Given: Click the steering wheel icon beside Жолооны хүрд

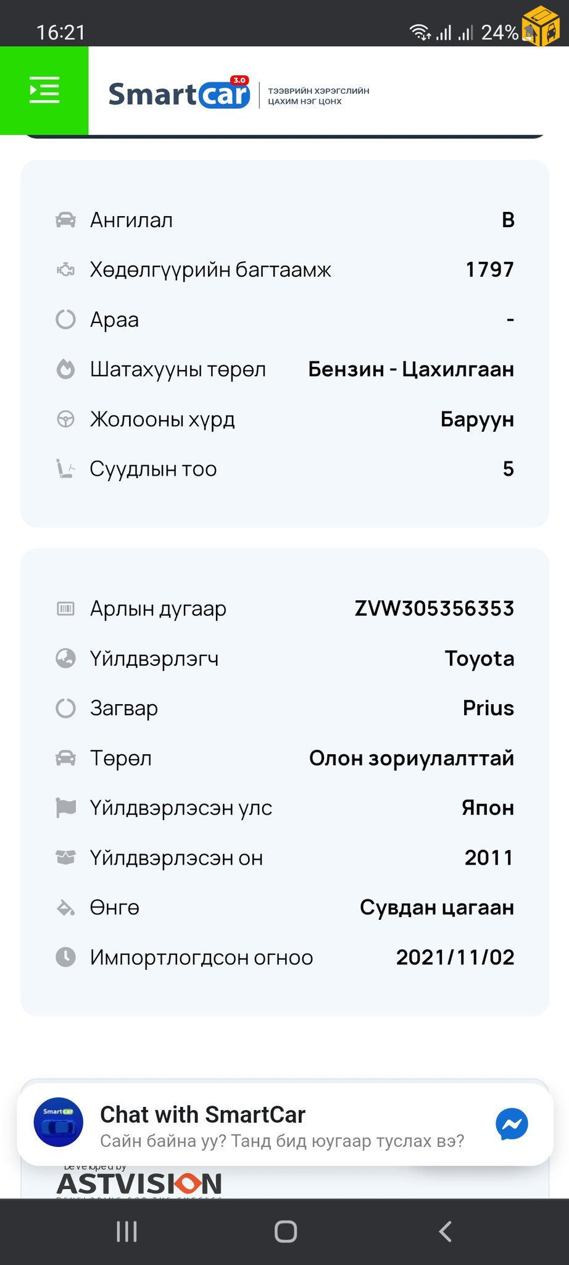Looking at the screenshot, I should pyautogui.click(x=65, y=419).
